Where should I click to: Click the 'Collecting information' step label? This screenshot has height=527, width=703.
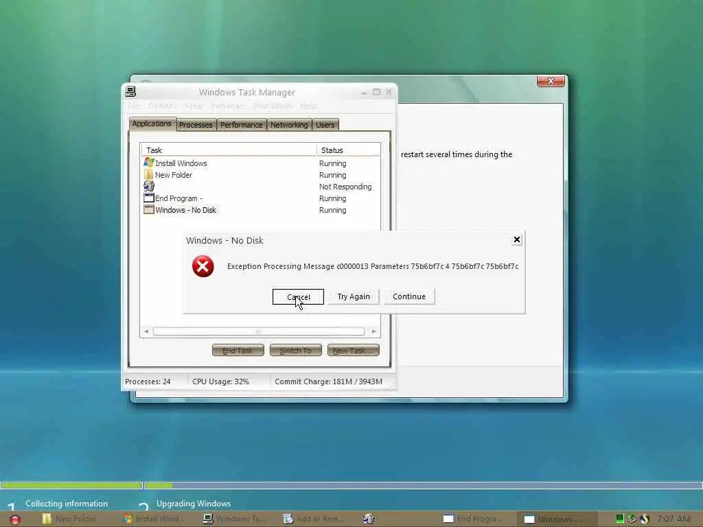pos(67,504)
